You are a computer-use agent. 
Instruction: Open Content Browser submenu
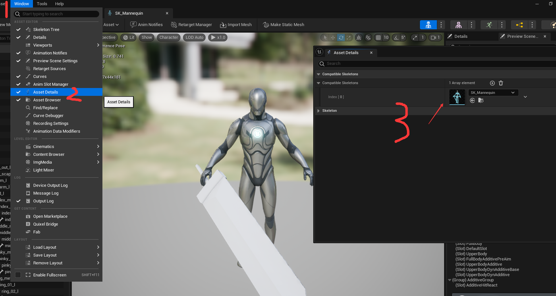pos(56,154)
